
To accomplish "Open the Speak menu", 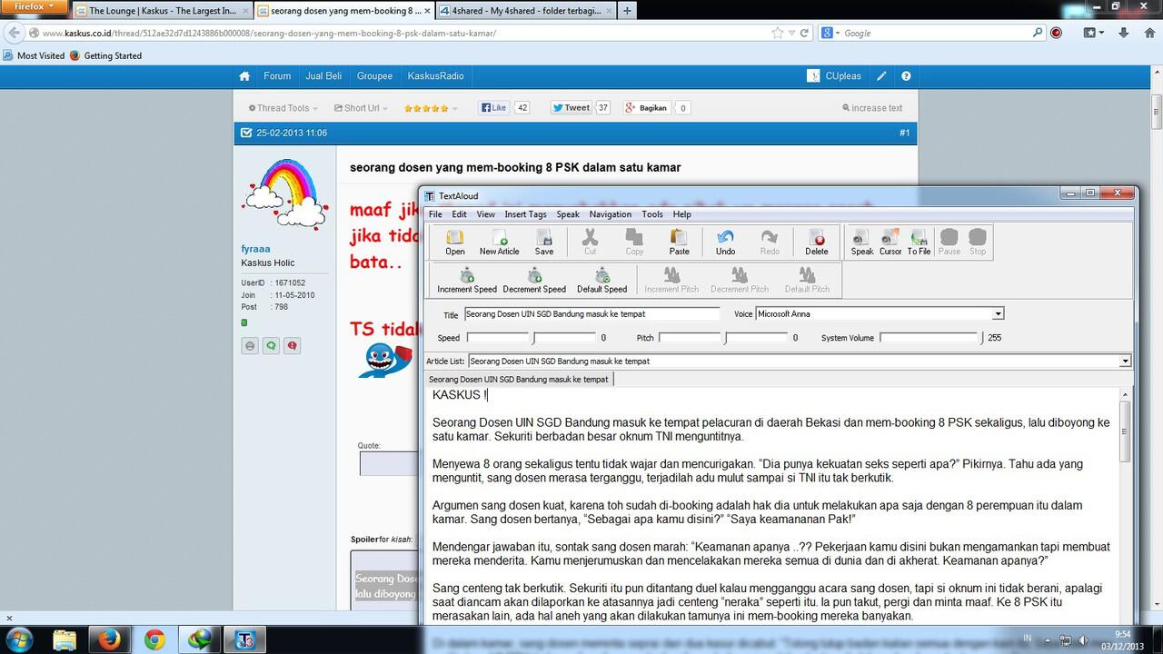I will point(568,214).
